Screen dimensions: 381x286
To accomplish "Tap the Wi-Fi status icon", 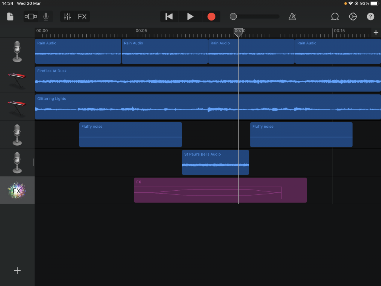I will (350, 3).
